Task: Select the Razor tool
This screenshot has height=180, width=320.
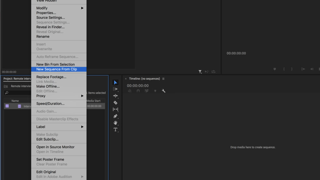Action: [115, 102]
